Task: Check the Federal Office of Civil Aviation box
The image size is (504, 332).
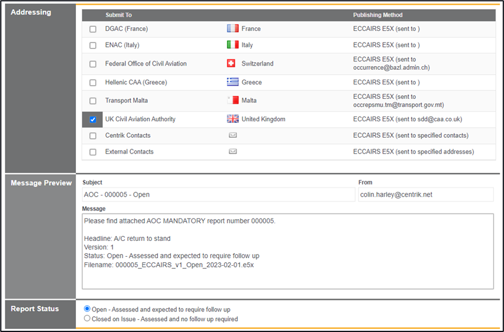Action: pos(93,64)
